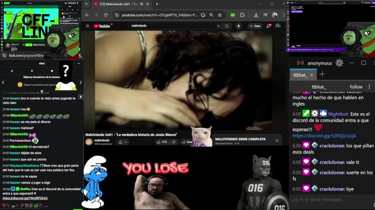The image size is (375, 210).
Task: Open YouTube hamburger guide menu
Action: 87,26
